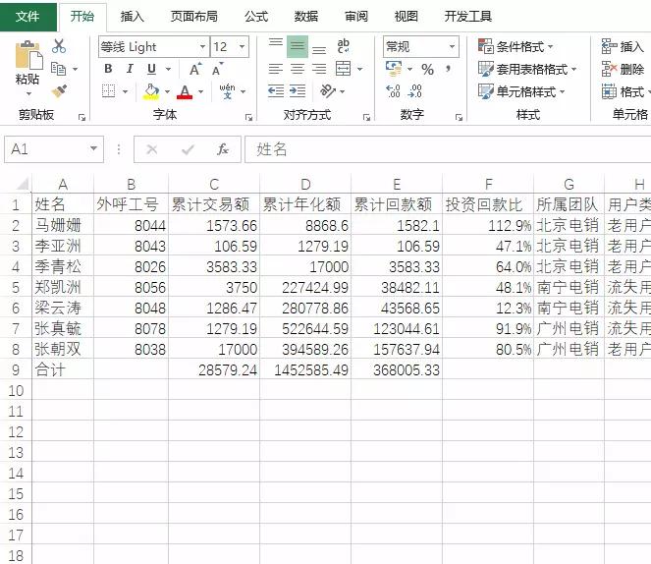Open font color dropdown arrow
Screen dimensions: 651x564
pos(200,91)
